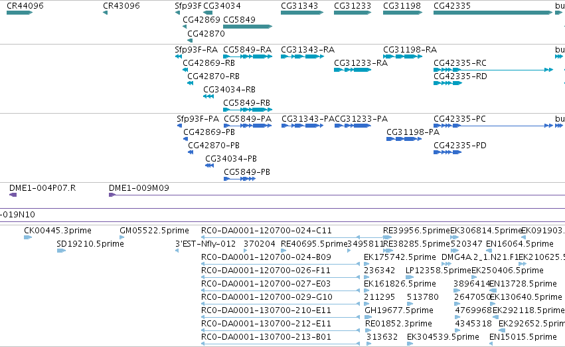Select the CG42335-RC transcript label

(460, 62)
